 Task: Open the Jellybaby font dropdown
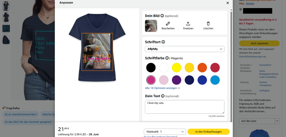[185, 49]
